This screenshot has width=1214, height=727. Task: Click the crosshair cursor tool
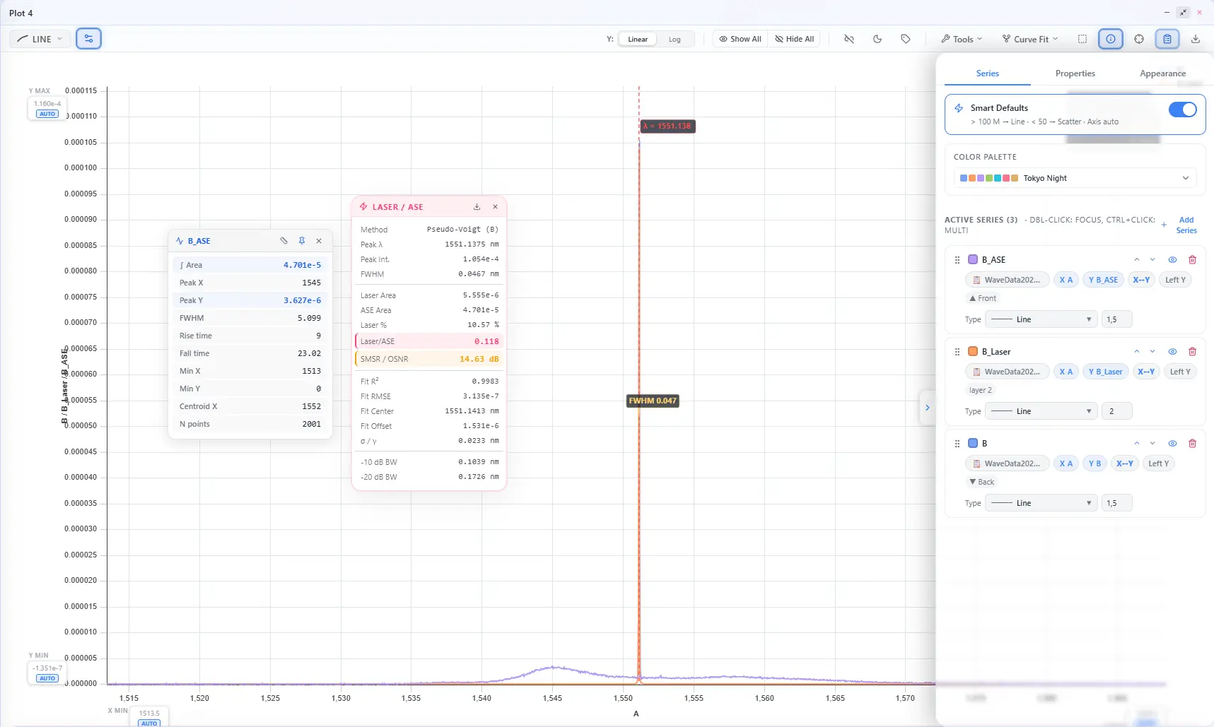(x=1139, y=39)
